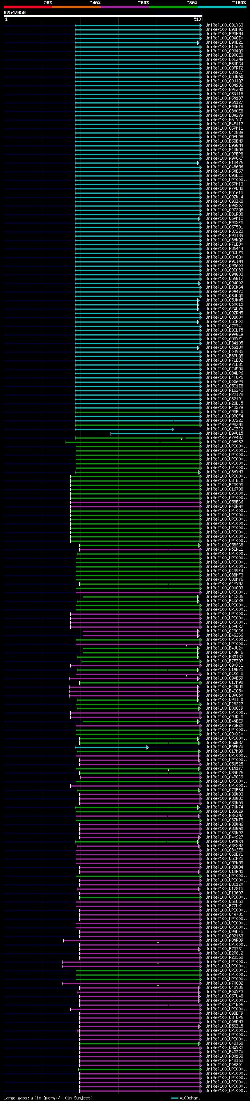
Task: Select label UniRef100_Q6PMI1
Action: pyautogui.click(x=224, y=128)
